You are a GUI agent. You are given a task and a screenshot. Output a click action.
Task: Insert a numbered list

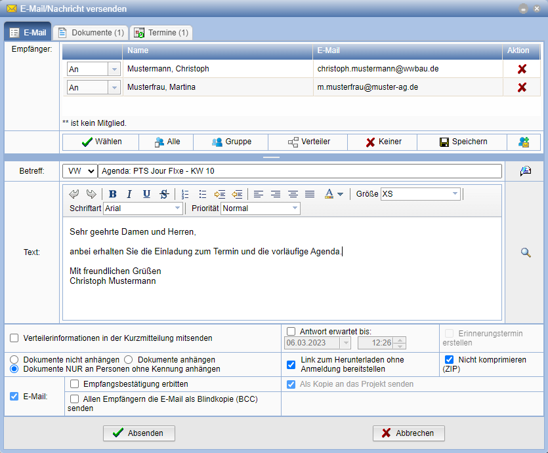point(185,194)
